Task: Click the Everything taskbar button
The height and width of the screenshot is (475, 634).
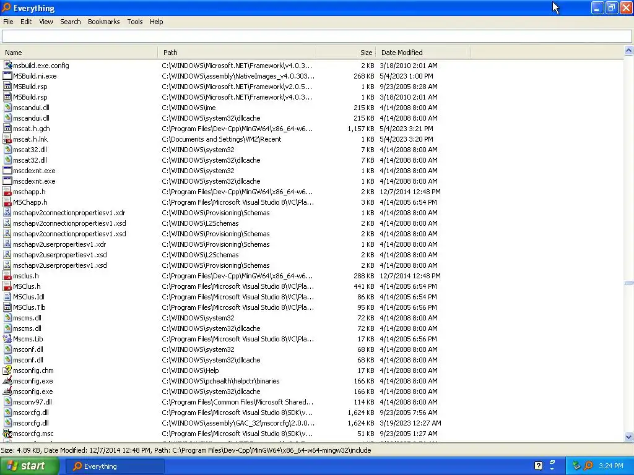Action: click(x=115, y=466)
